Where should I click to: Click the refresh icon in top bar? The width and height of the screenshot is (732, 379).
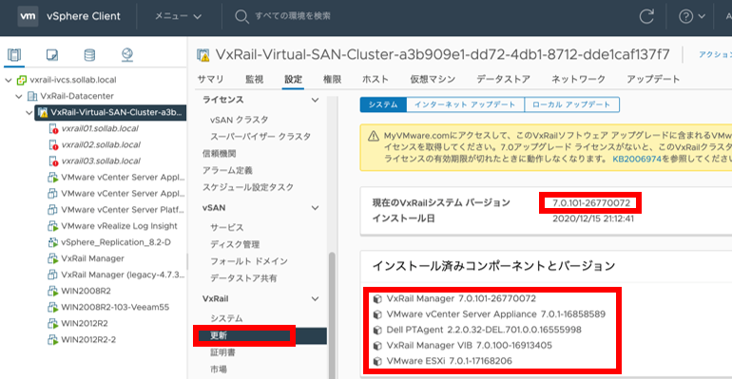point(646,17)
